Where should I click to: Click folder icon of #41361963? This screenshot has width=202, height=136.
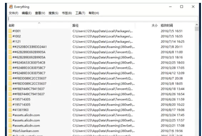point(10,110)
